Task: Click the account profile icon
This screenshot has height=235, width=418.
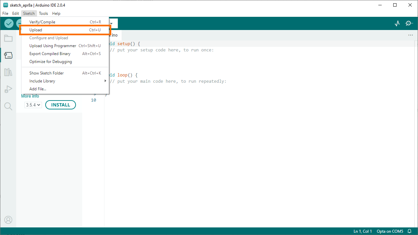Action: pyautogui.click(x=8, y=220)
